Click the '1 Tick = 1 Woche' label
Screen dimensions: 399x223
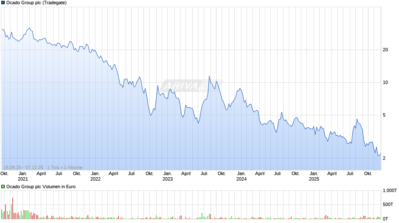[65, 167]
